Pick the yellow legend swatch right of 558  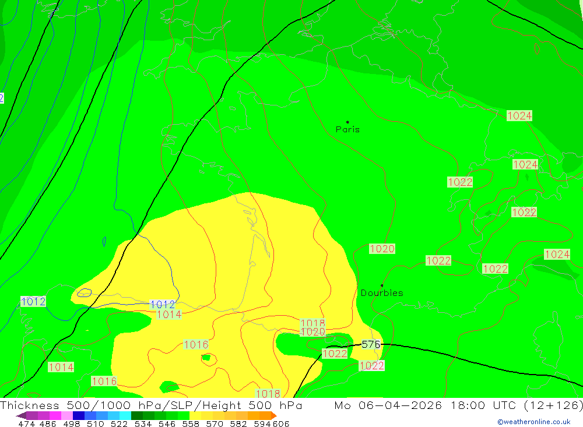coord(195,415)
